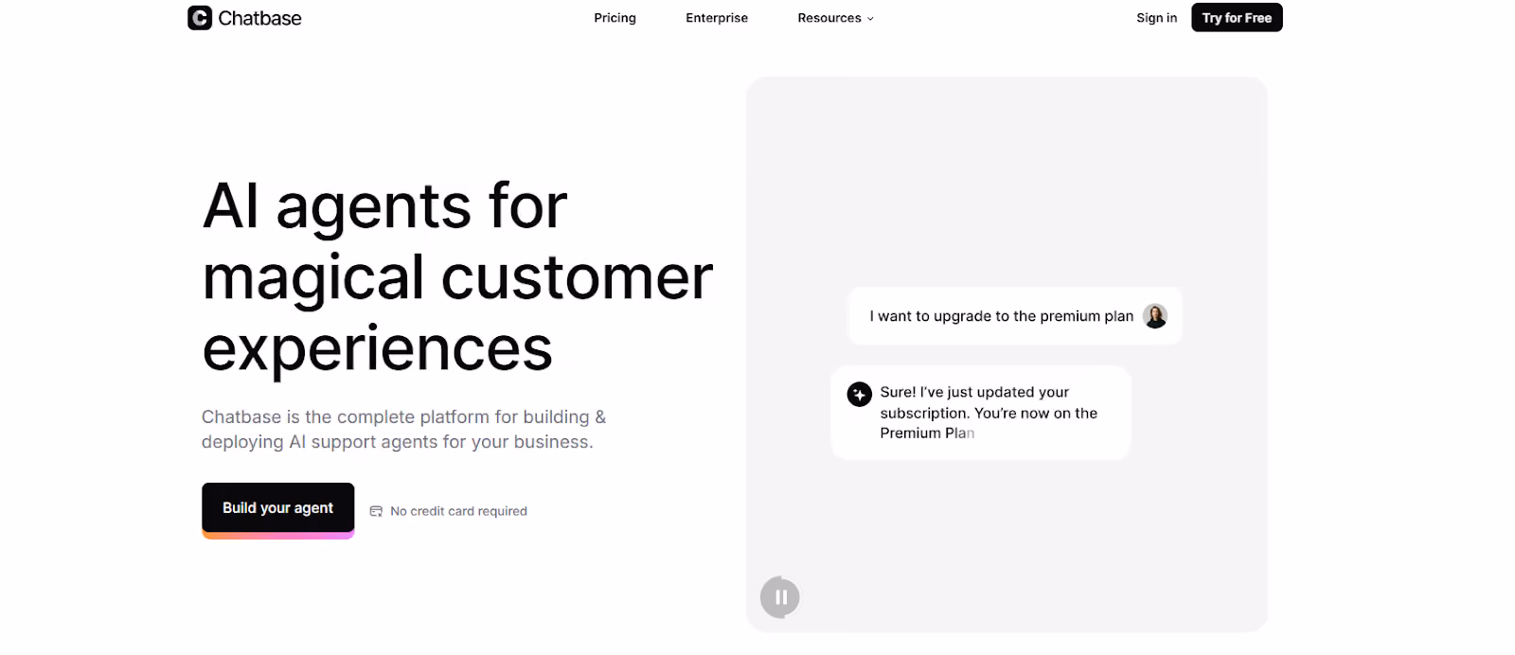Expand the Resources dropdown chevron
This screenshot has height=655, width=1515.
[871, 19]
